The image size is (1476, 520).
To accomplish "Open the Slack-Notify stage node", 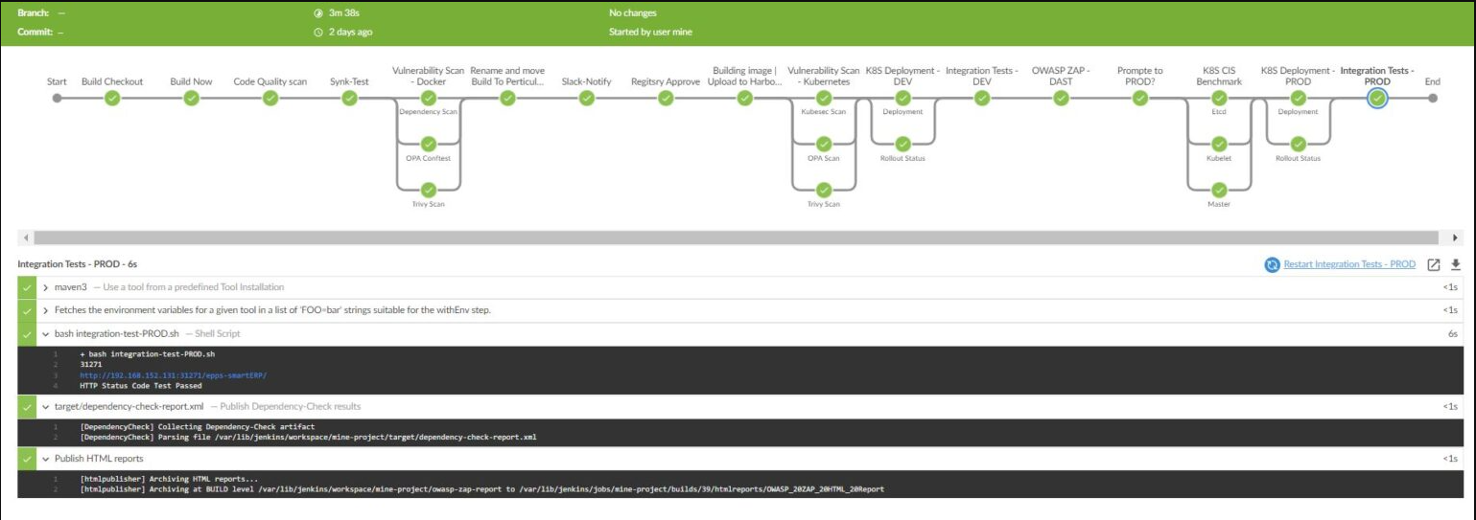I will (587, 98).
